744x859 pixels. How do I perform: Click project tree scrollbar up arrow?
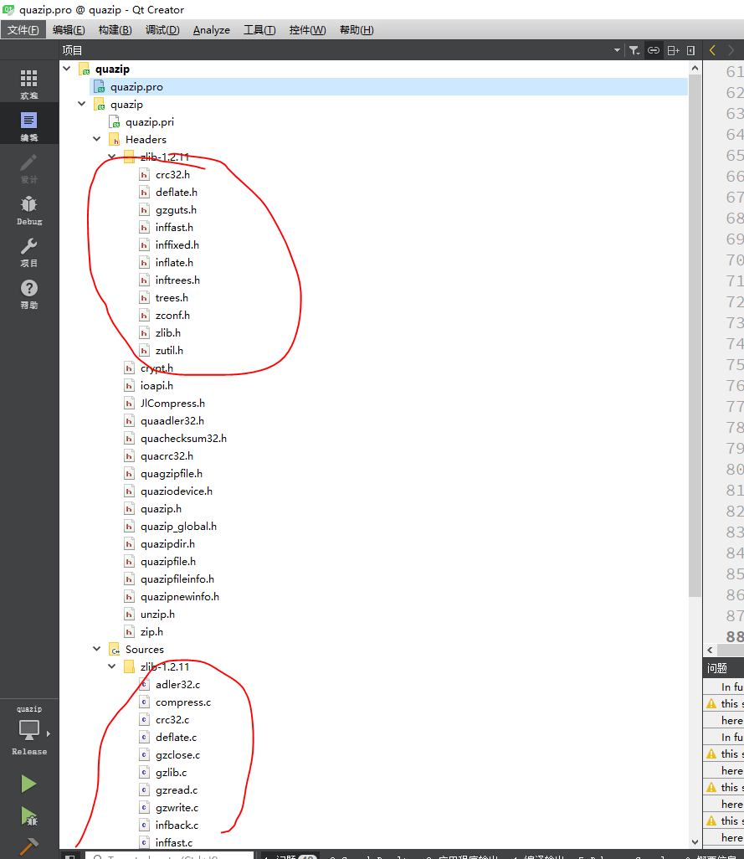695,68
